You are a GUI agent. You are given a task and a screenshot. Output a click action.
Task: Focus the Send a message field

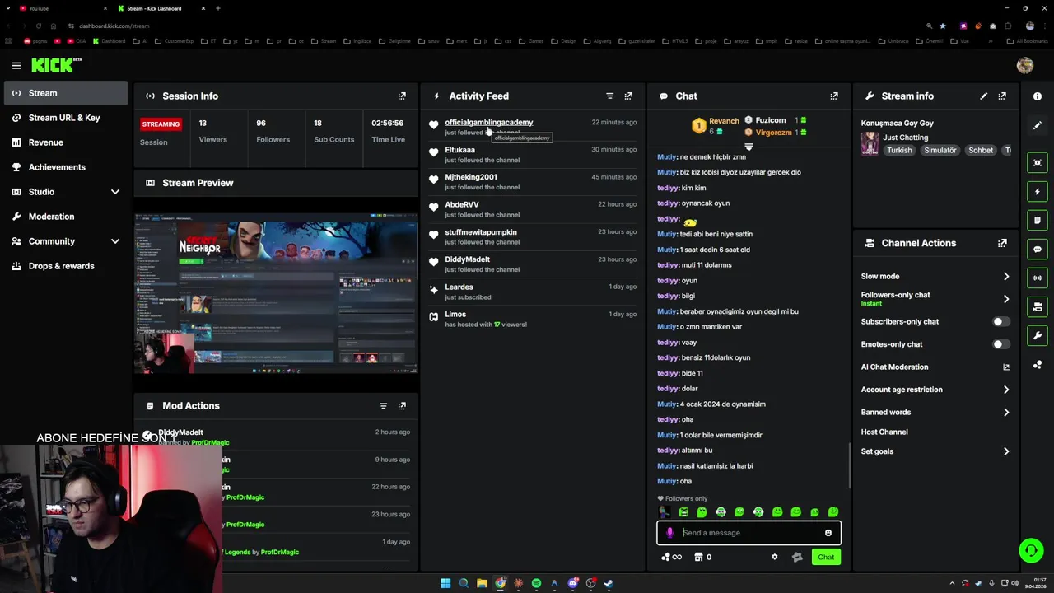coord(749,533)
